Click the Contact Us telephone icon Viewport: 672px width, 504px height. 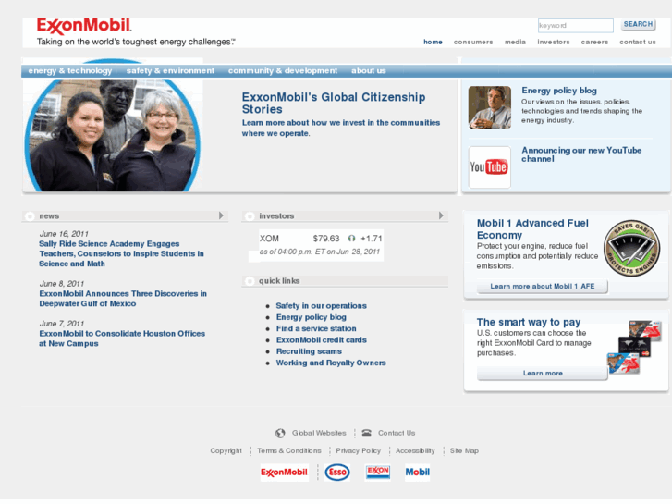coord(366,433)
